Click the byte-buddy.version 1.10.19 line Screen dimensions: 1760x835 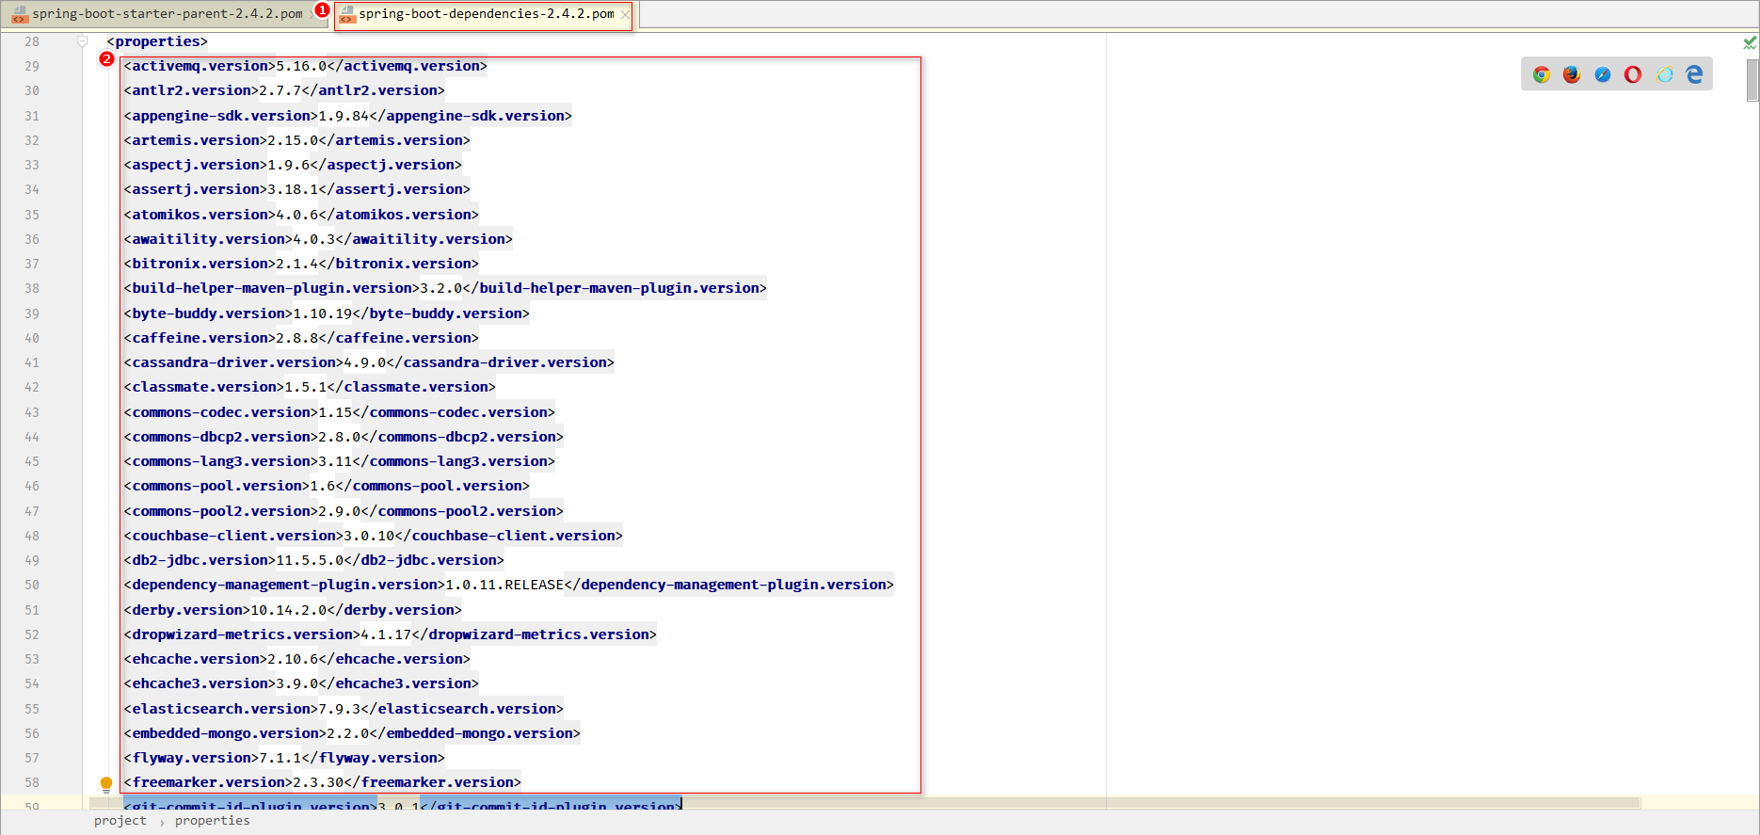pos(327,313)
